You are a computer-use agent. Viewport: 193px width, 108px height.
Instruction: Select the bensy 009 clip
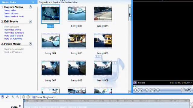(103, 68)
